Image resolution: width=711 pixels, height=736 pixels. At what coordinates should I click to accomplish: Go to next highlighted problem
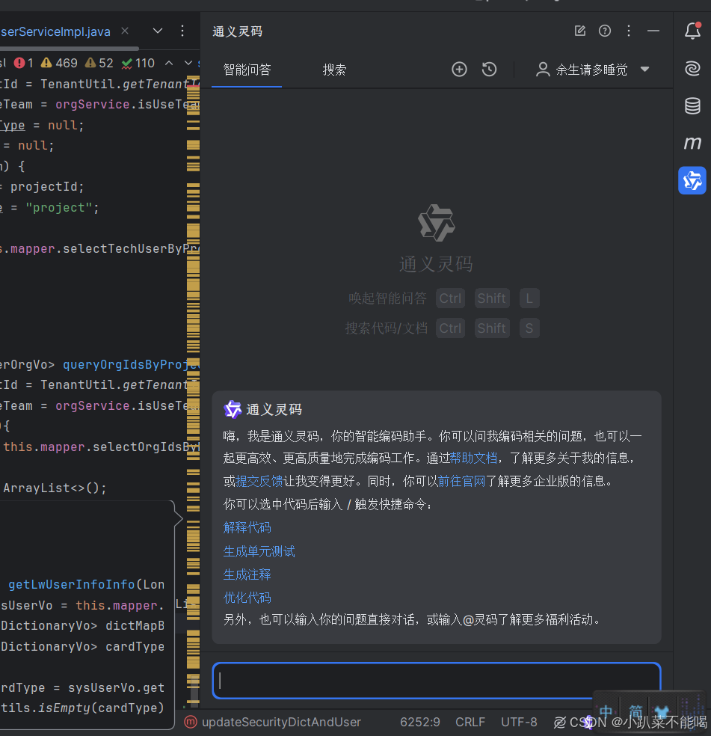pos(188,63)
